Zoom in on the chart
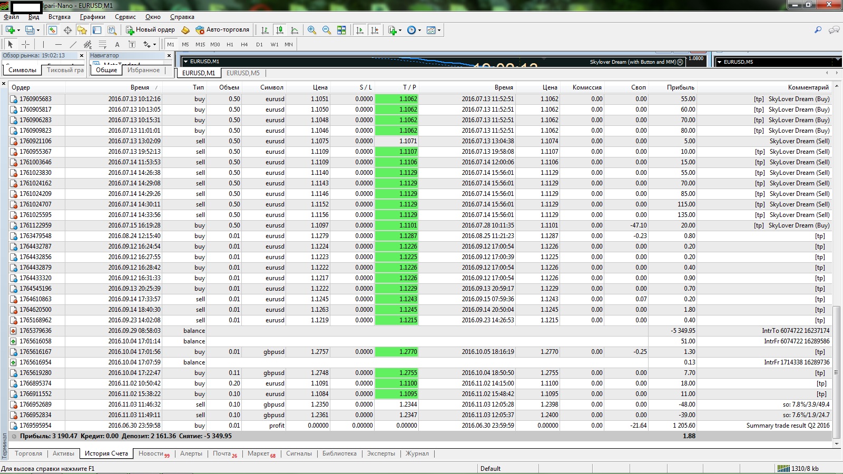This screenshot has height=474, width=843. tap(312, 30)
